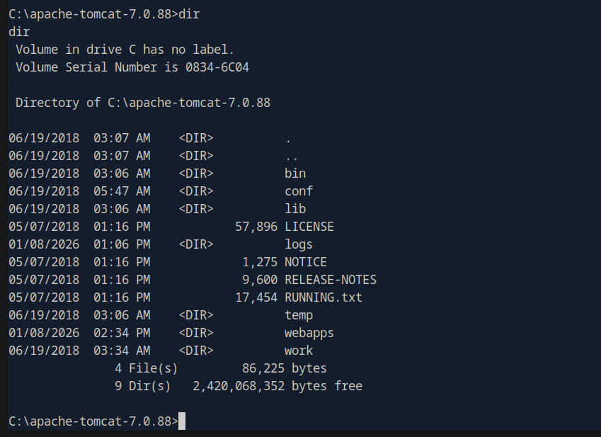The image size is (601, 437).
Task: Click the "Directory of C:\apache-tomcat-7.0.88" line
Action: tap(143, 103)
